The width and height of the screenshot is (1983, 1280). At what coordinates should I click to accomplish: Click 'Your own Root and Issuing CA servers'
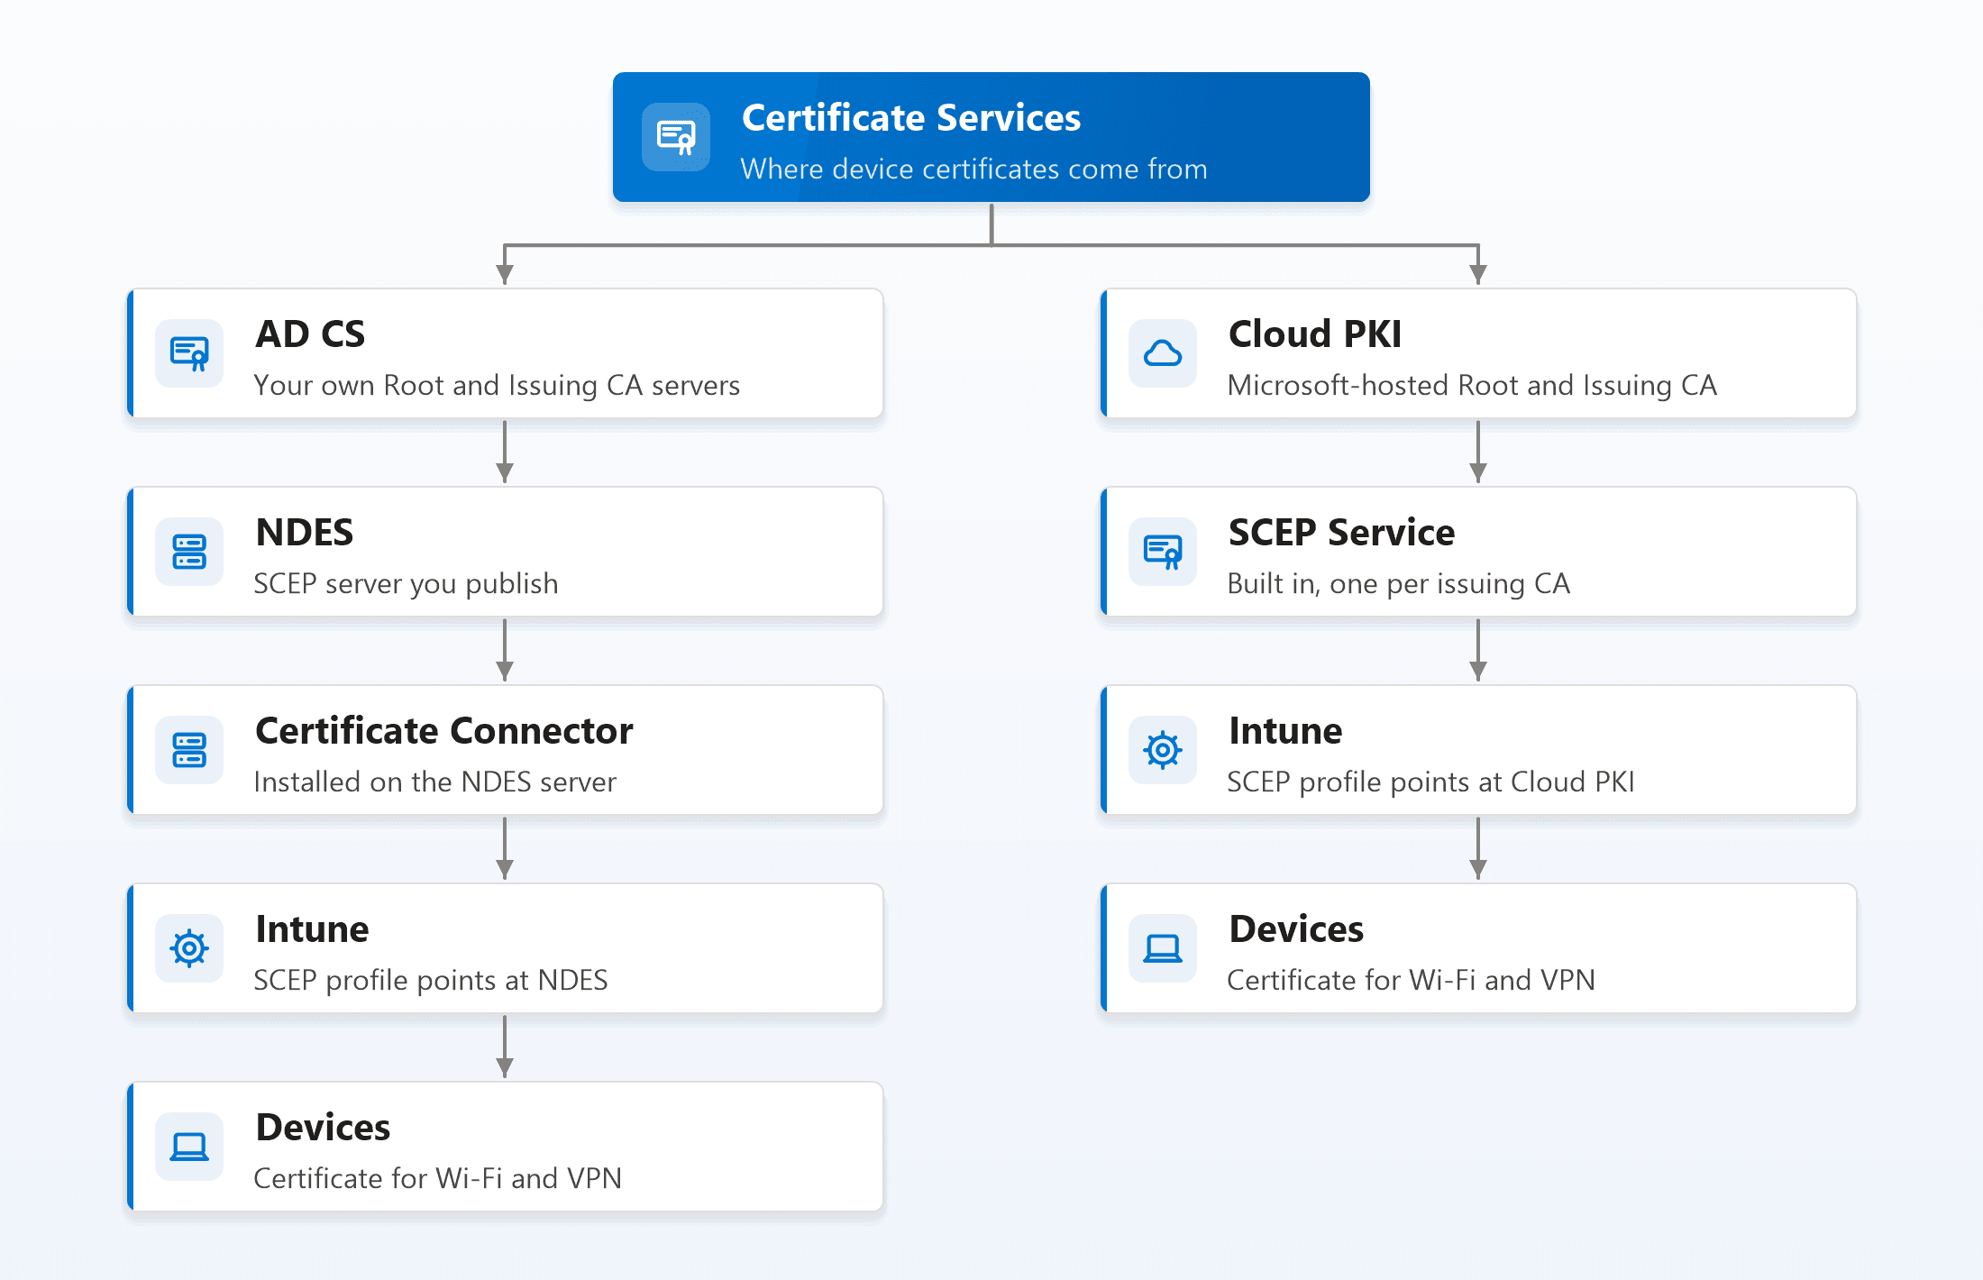click(x=497, y=386)
